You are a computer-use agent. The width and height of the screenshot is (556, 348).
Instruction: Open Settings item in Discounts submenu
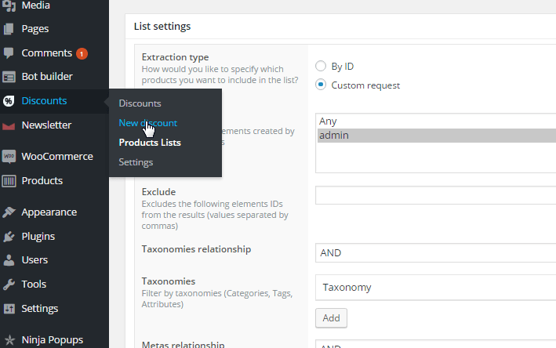coord(136,162)
